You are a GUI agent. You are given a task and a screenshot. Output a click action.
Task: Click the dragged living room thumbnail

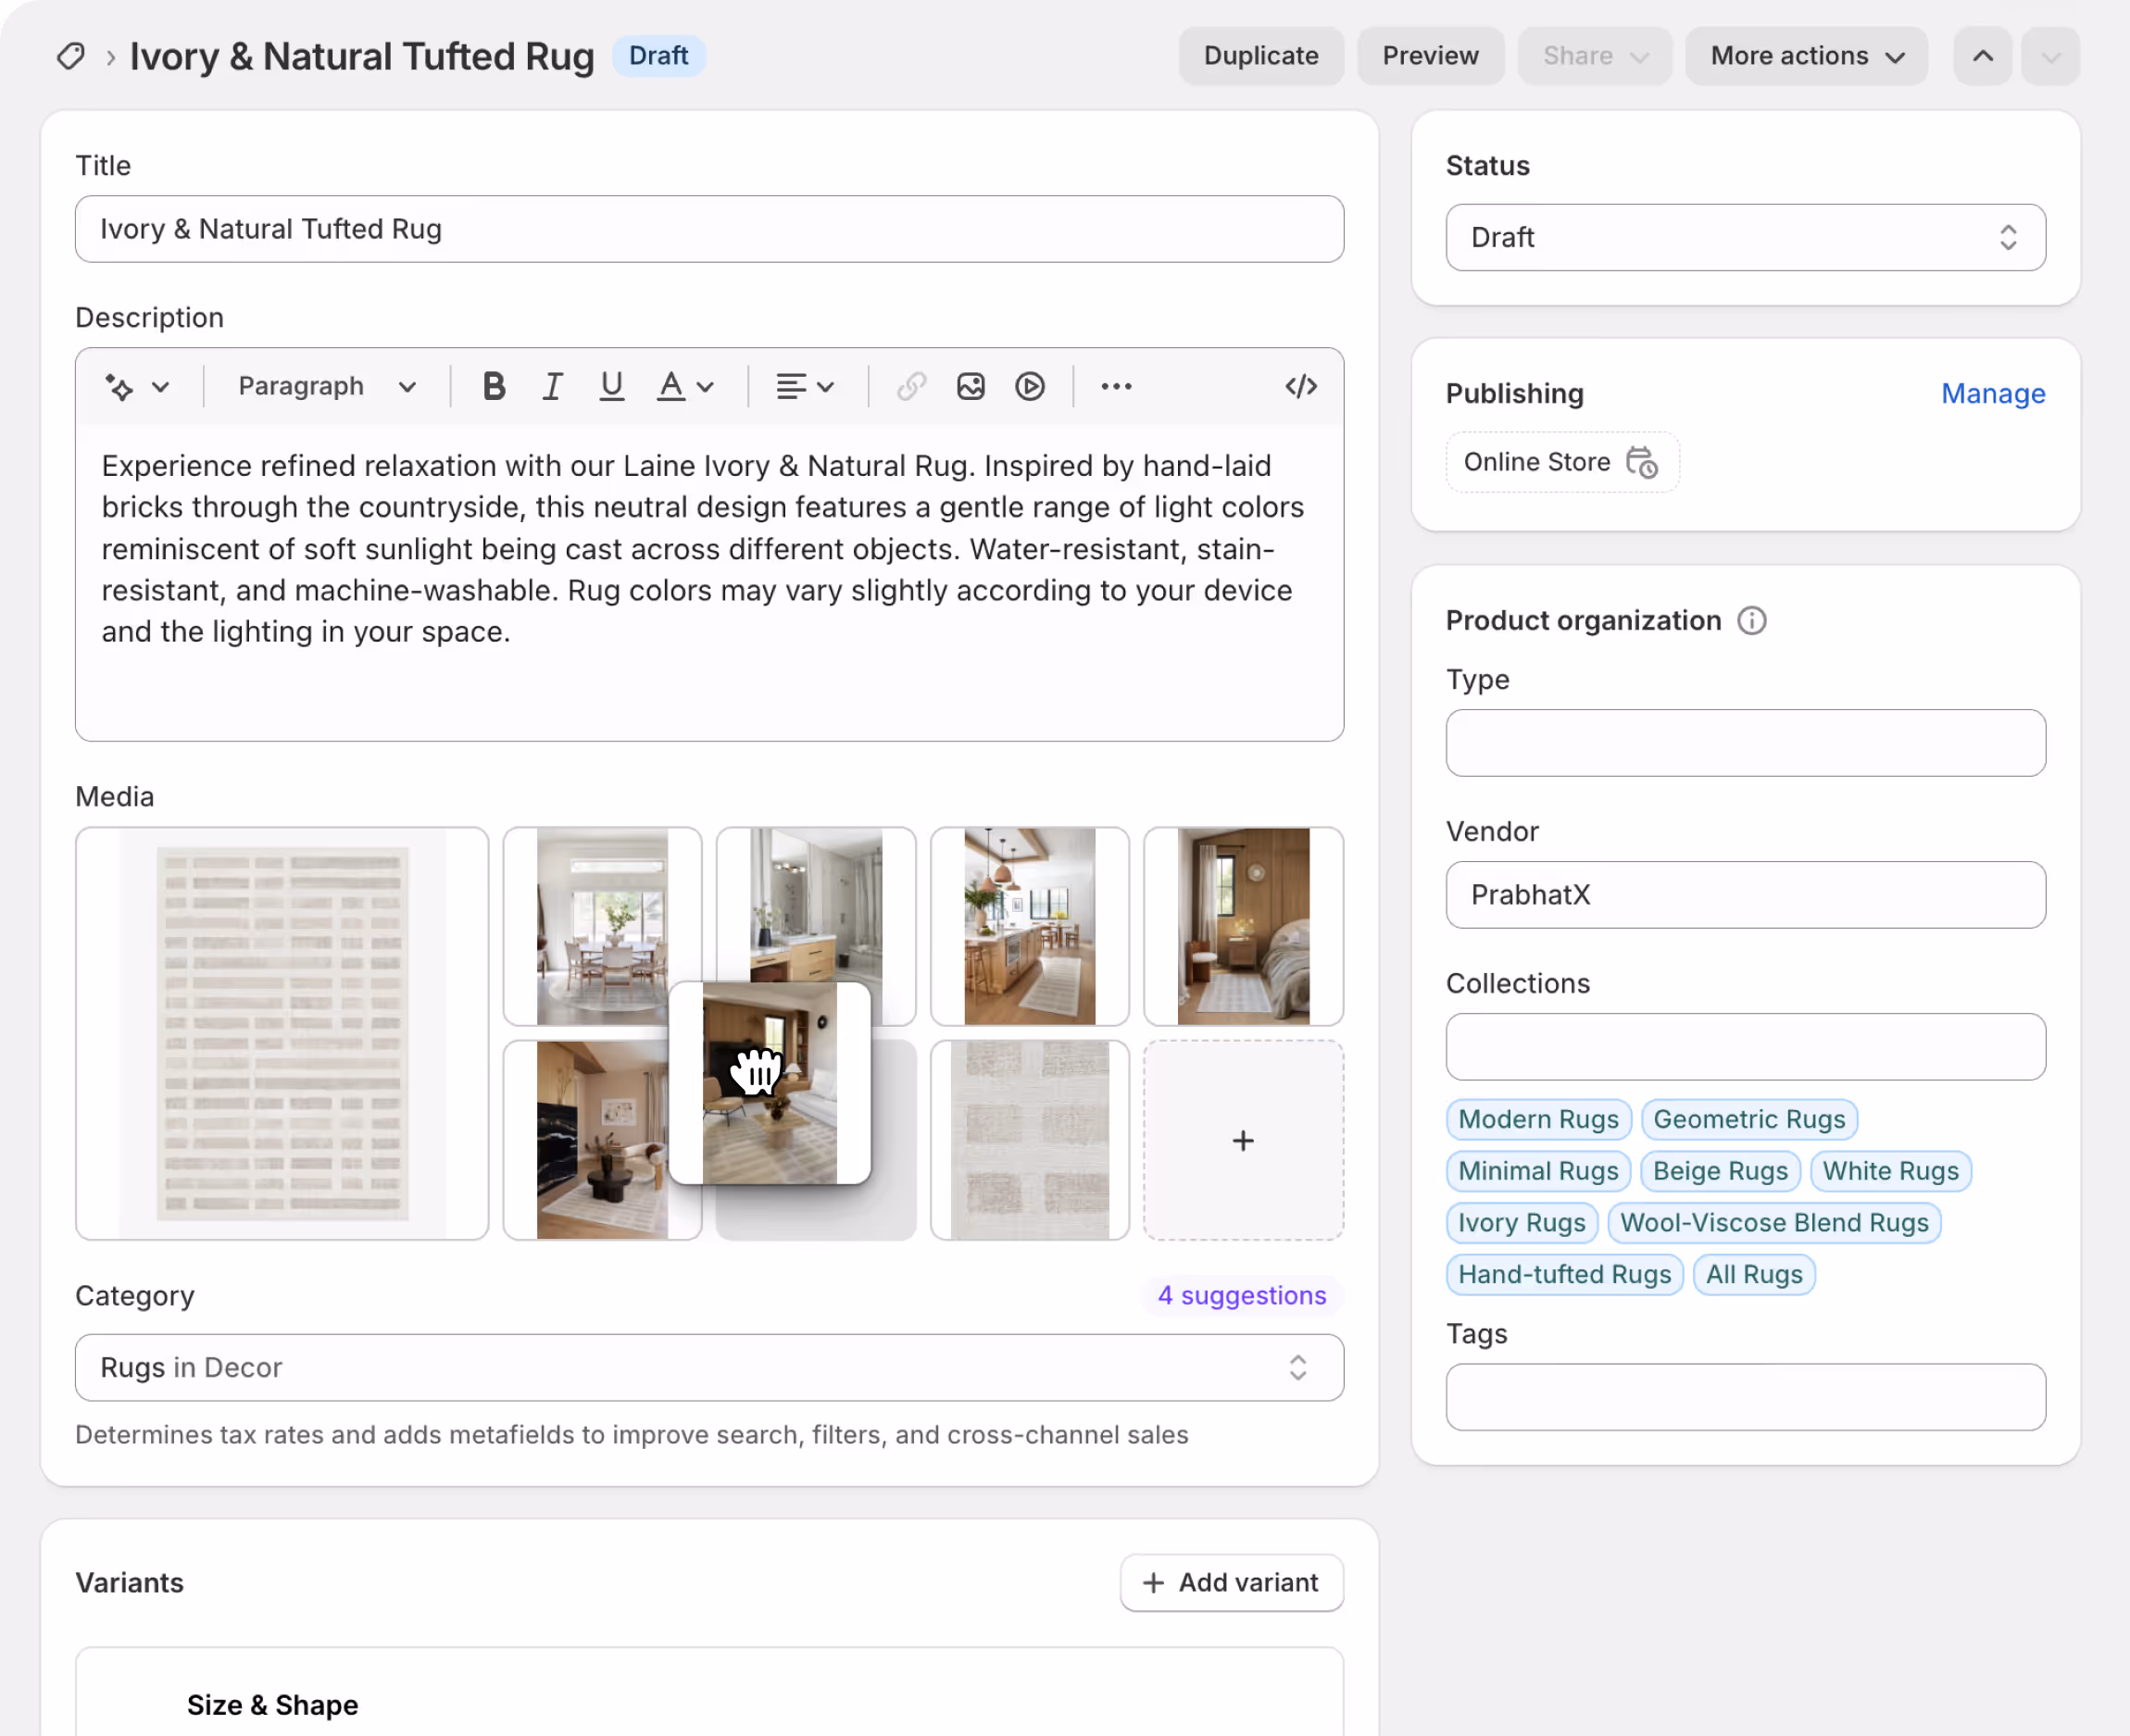pos(769,1083)
